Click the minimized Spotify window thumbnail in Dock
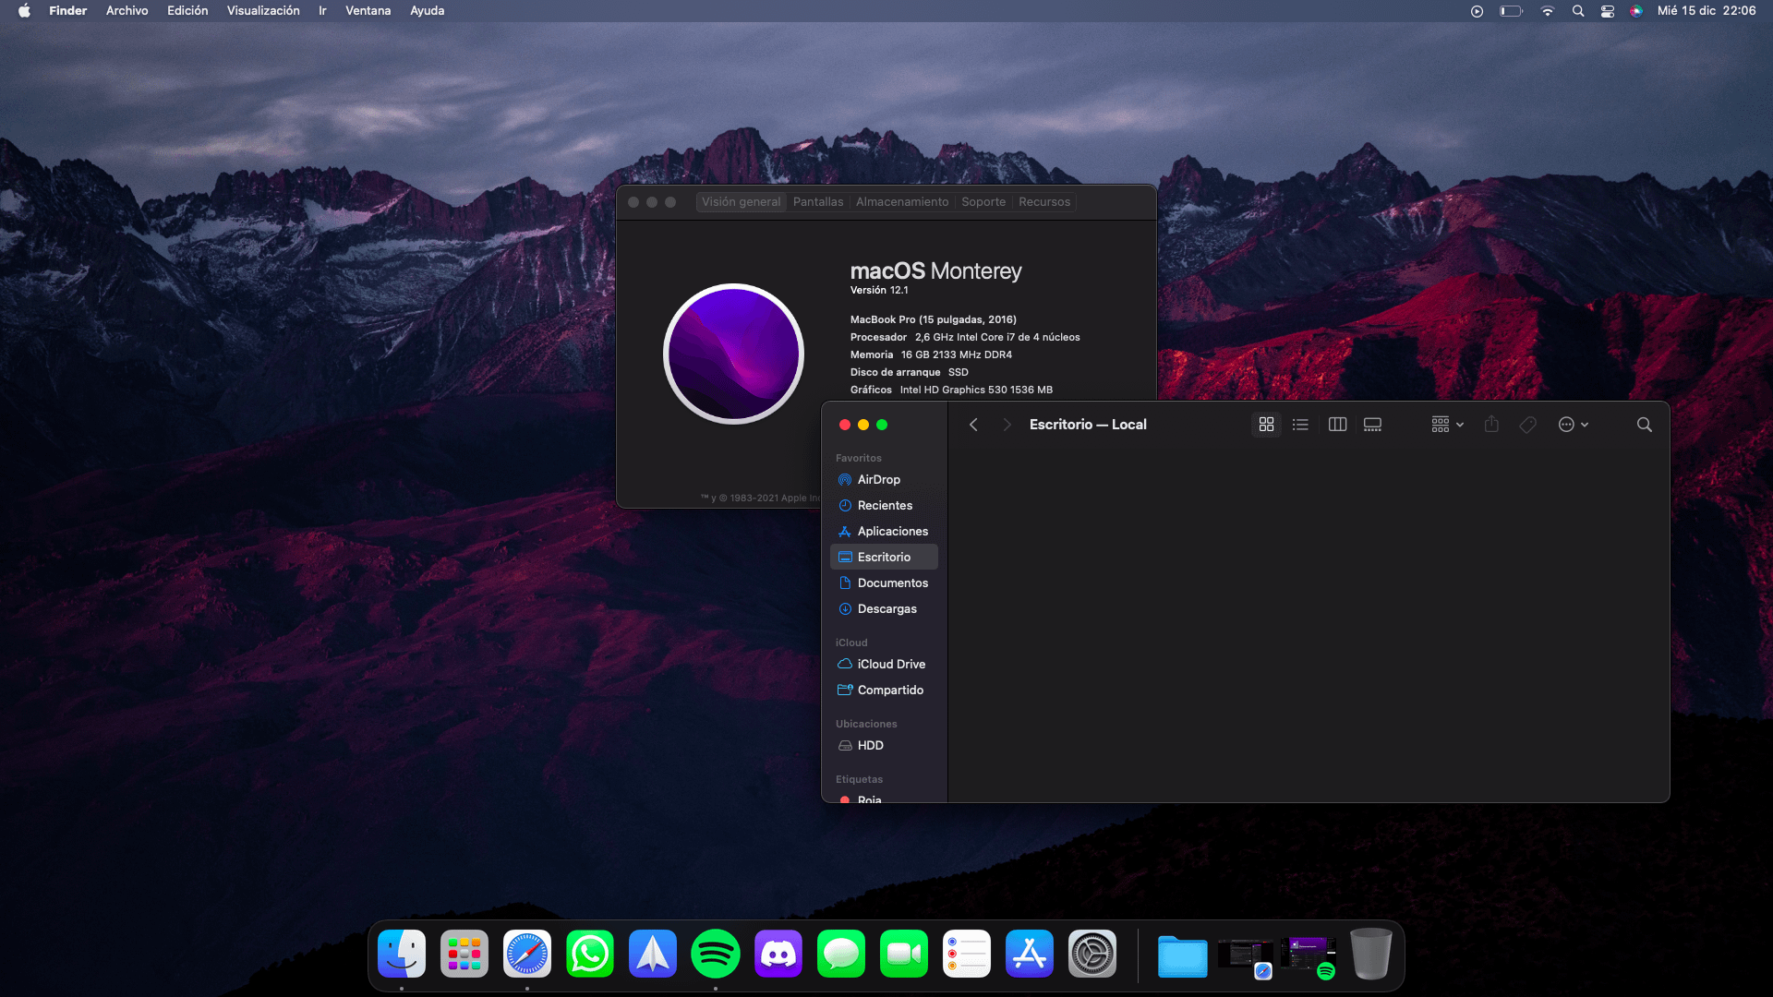1773x997 pixels. click(x=1309, y=956)
